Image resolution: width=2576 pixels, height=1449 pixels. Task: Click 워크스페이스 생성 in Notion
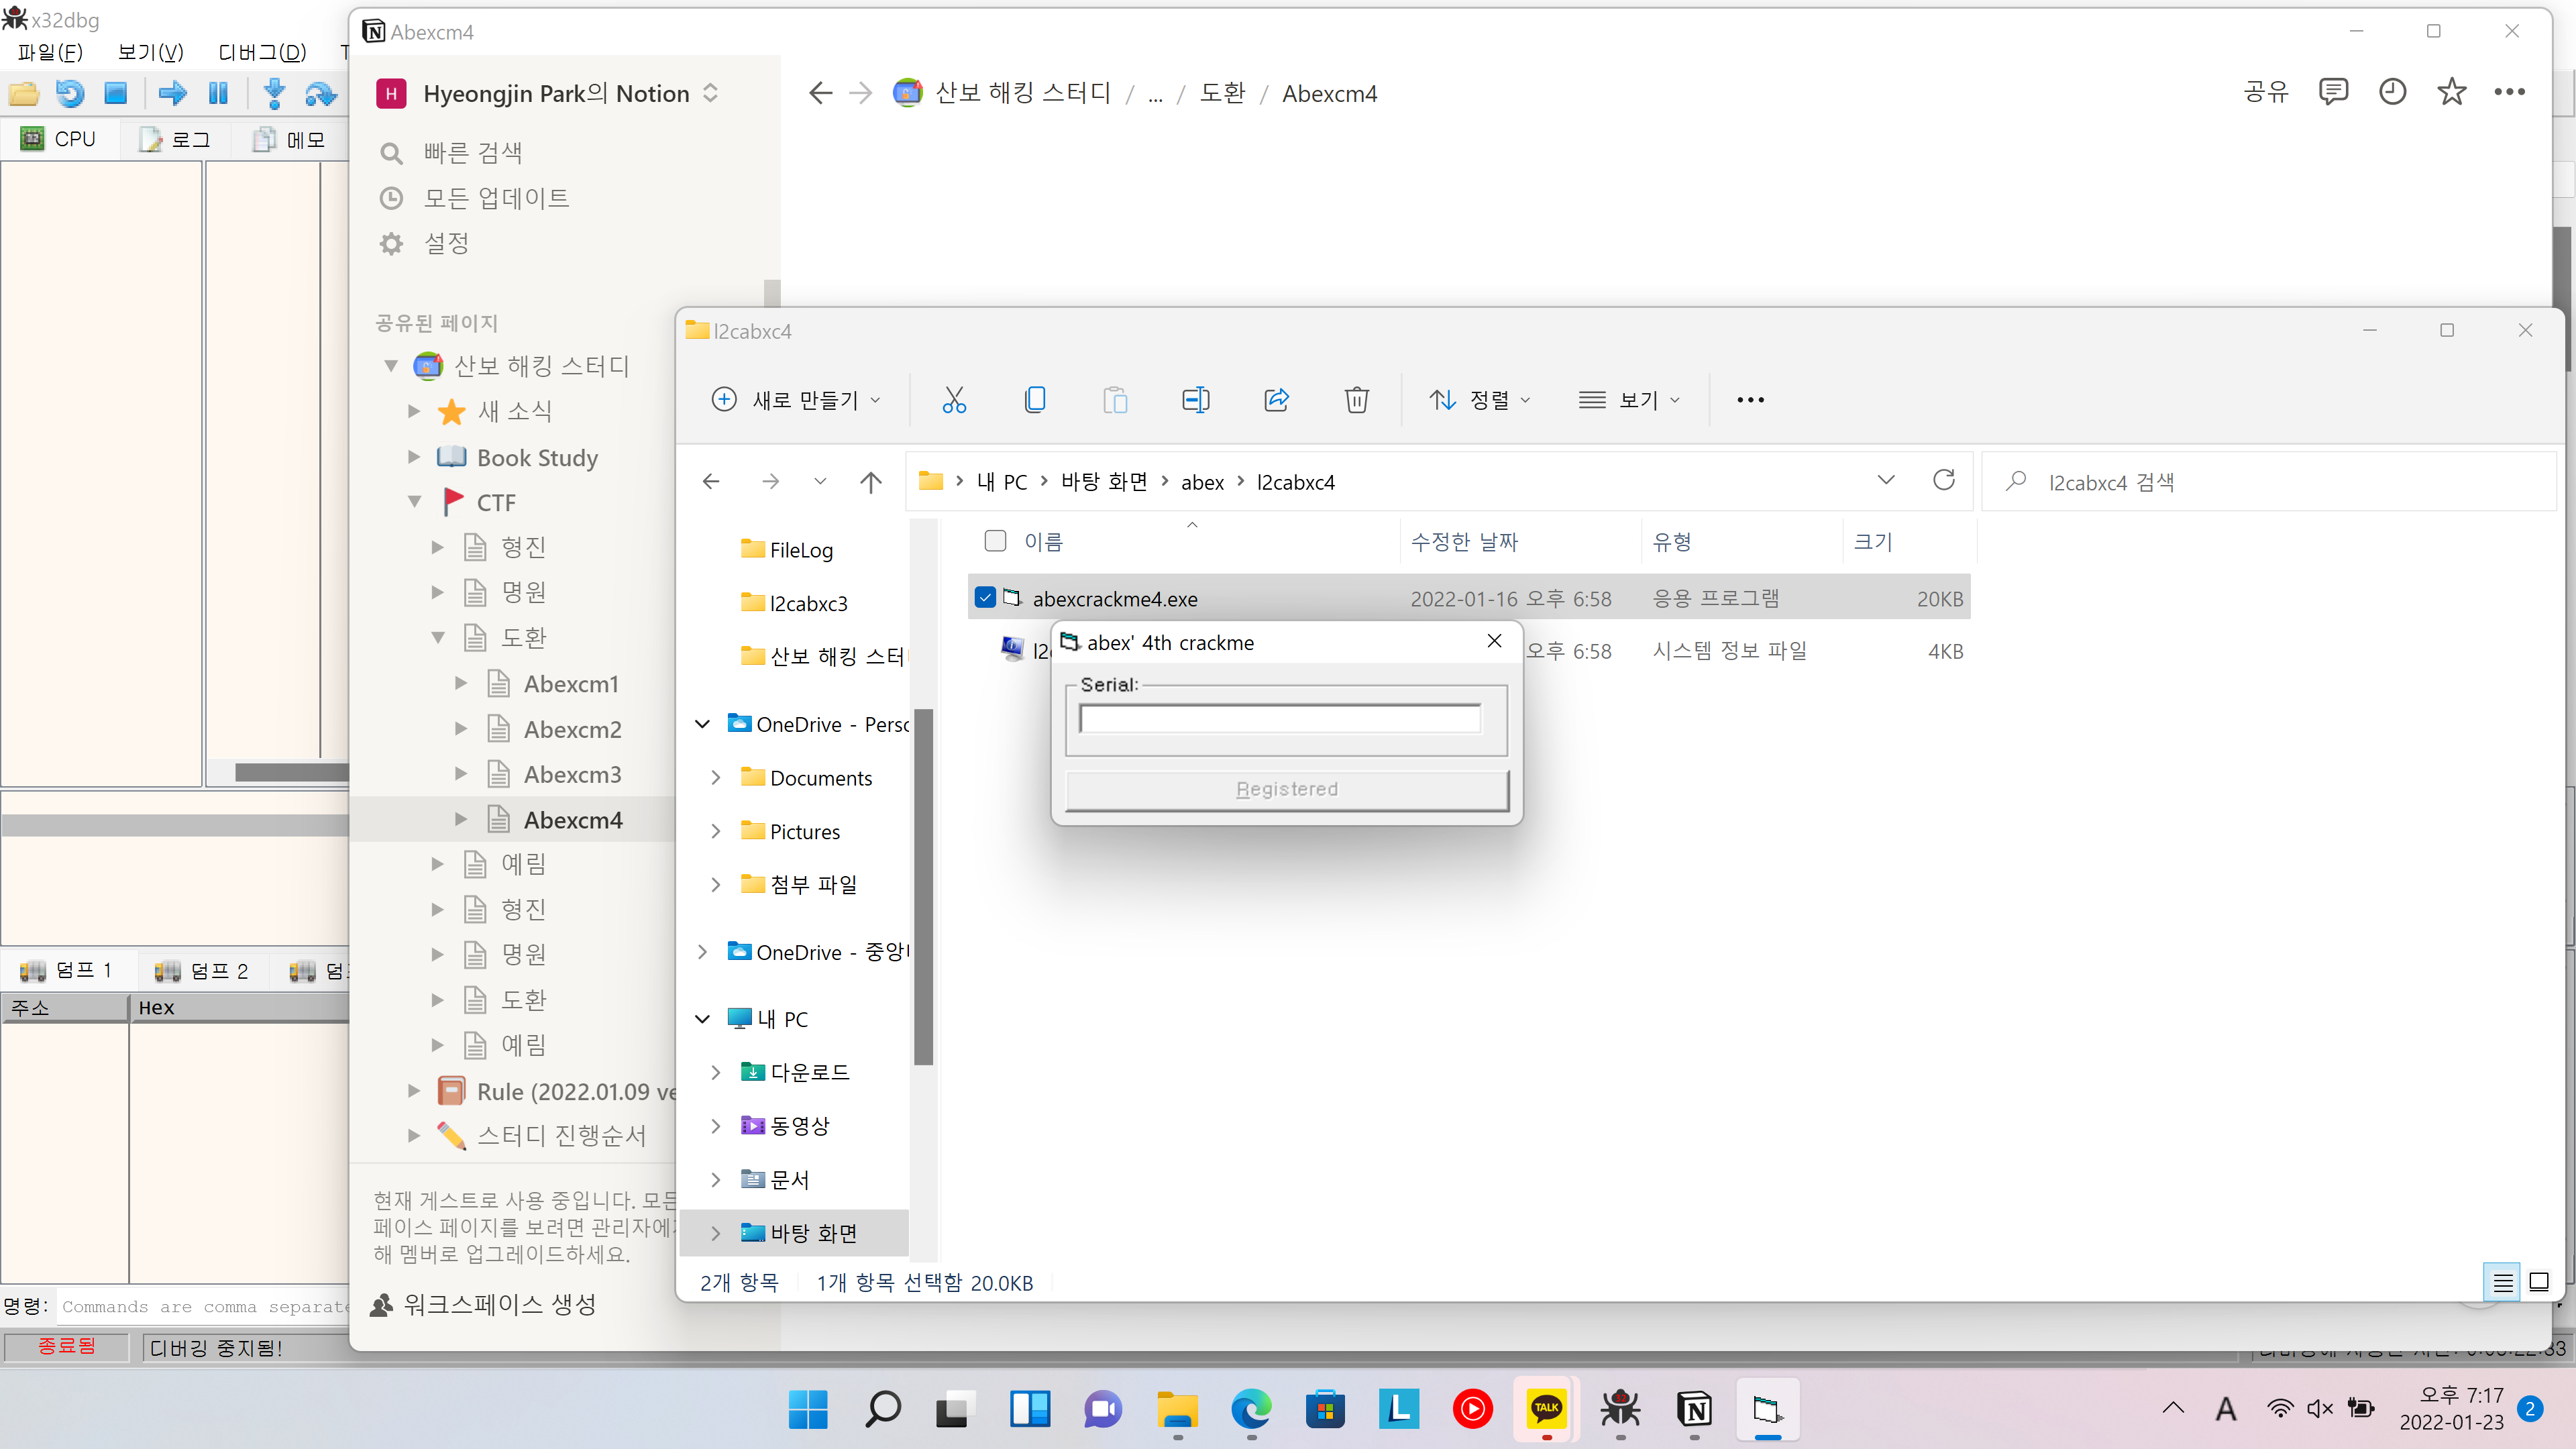(x=484, y=1304)
